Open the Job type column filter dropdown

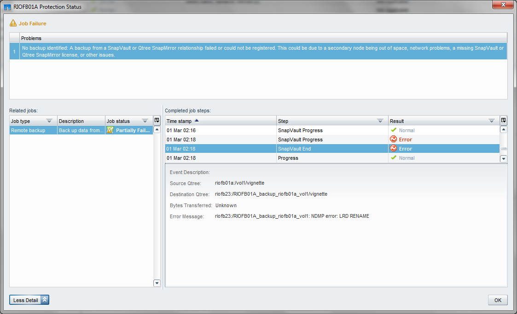[x=49, y=121]
